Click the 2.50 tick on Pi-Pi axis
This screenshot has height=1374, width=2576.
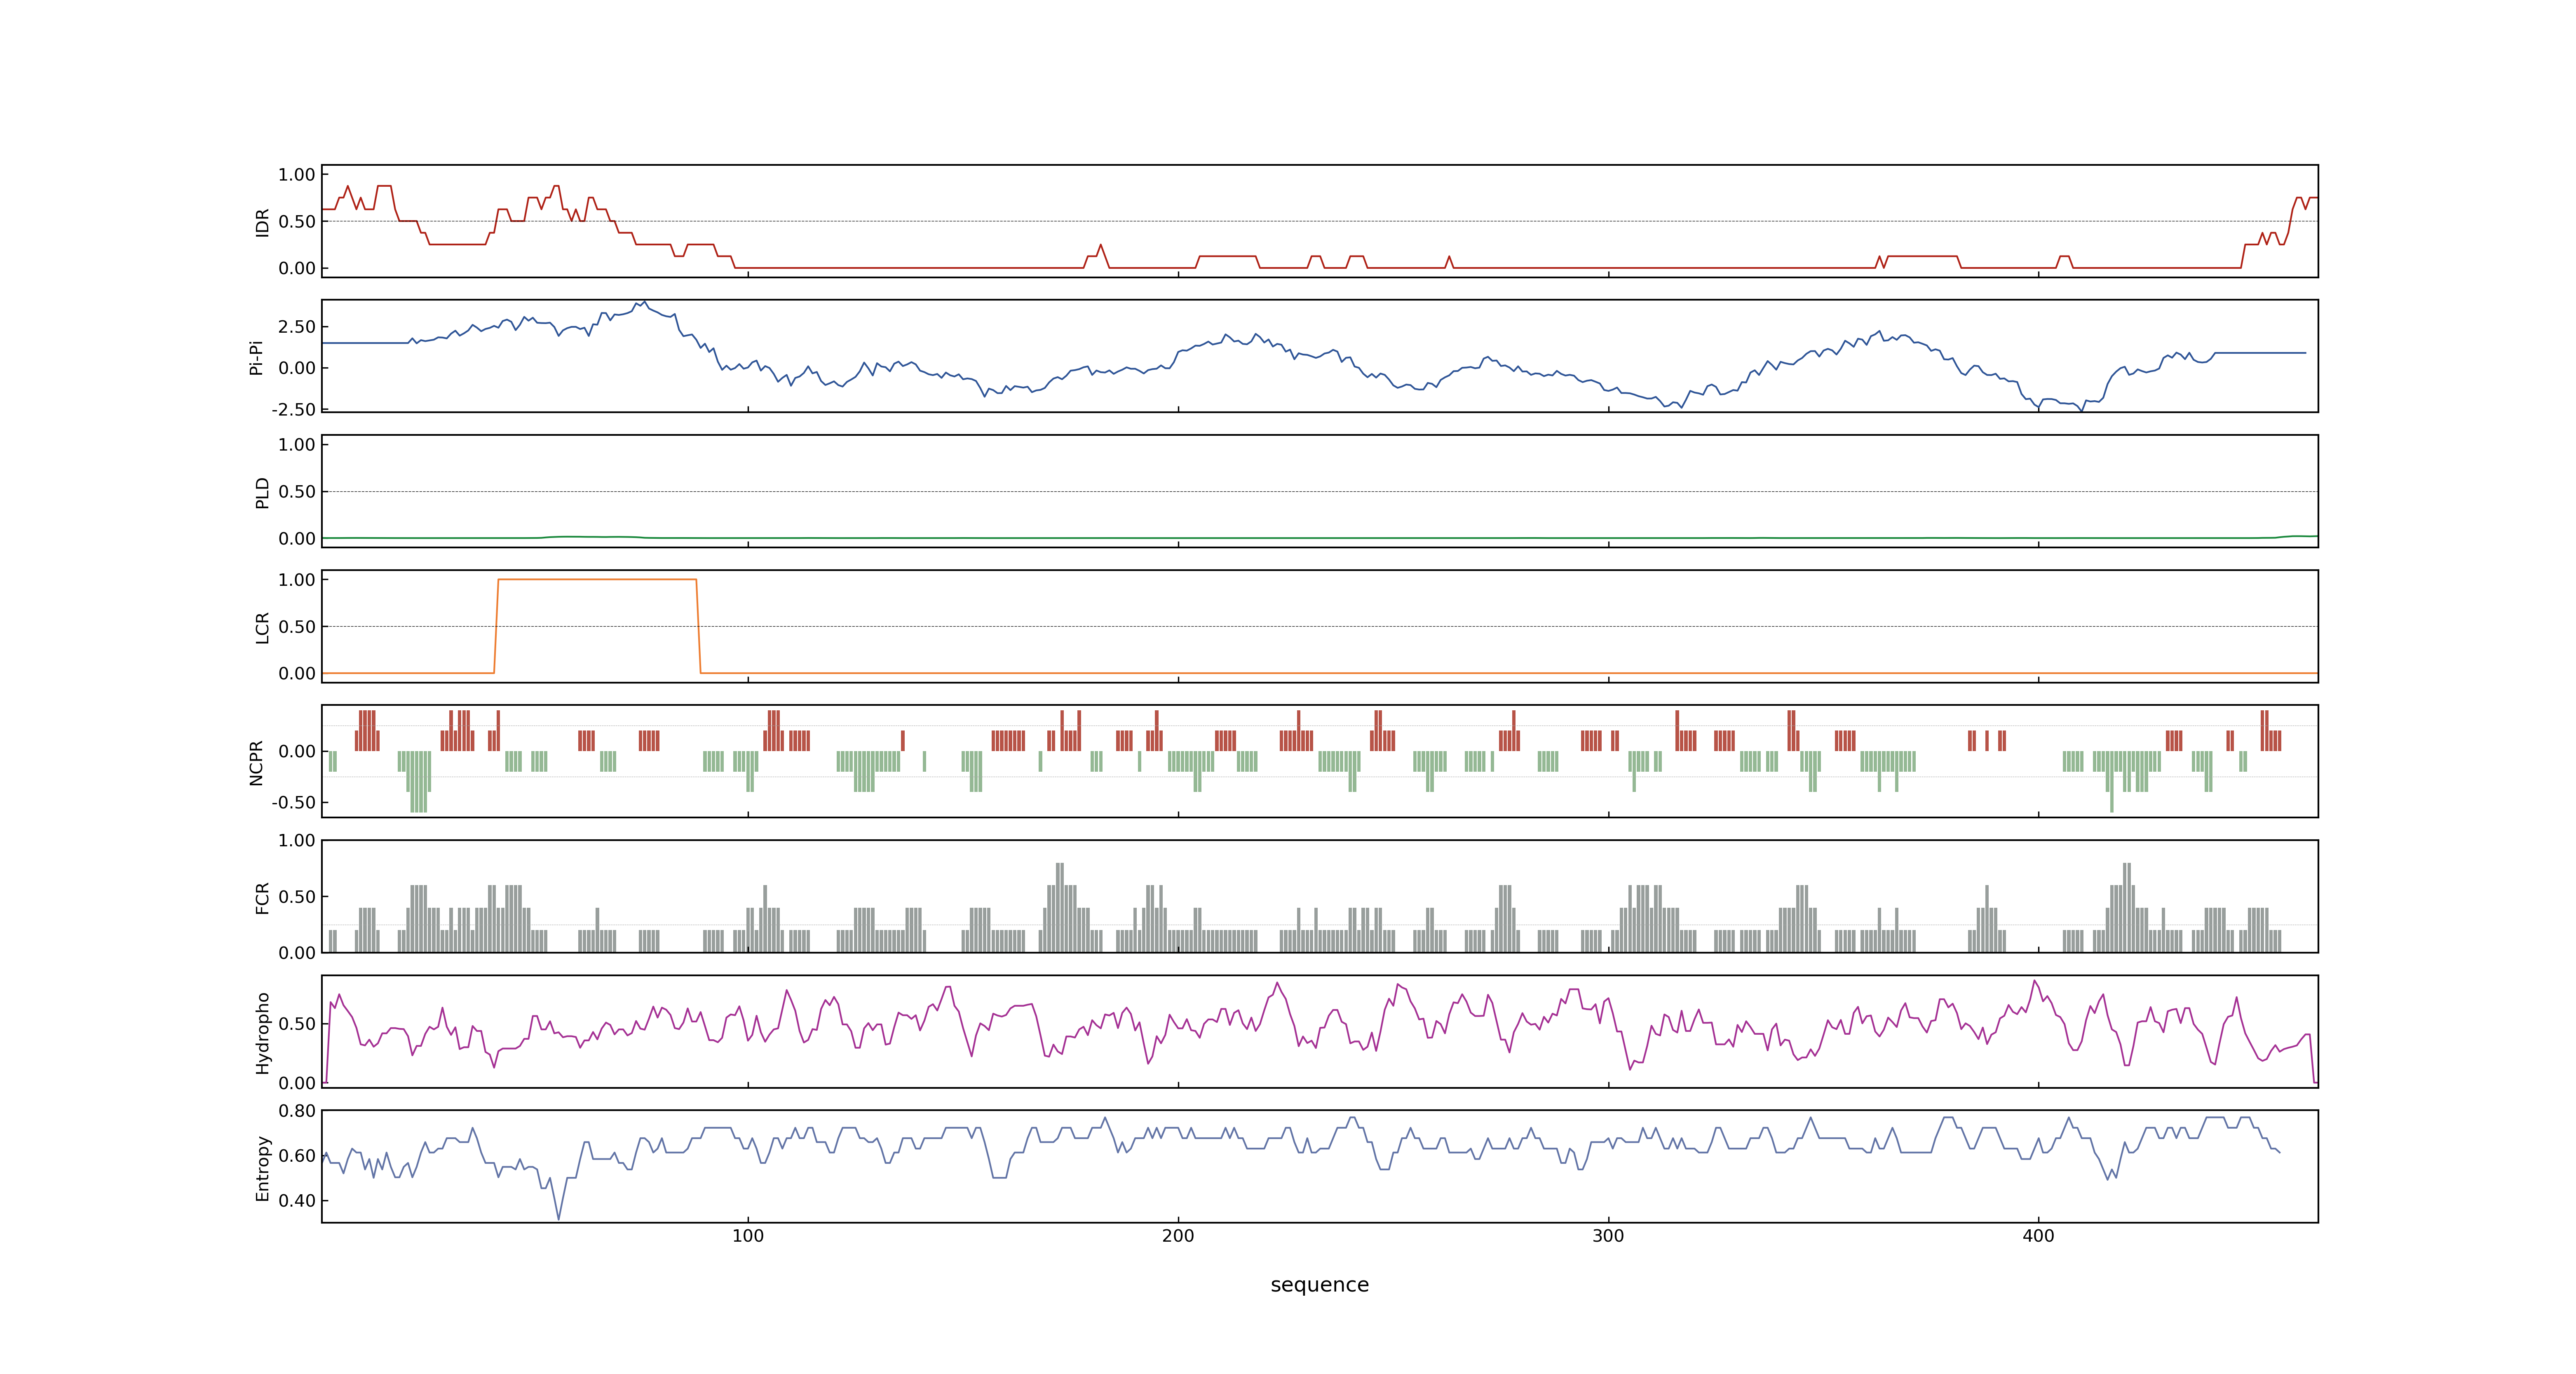[x=297, y=327]
